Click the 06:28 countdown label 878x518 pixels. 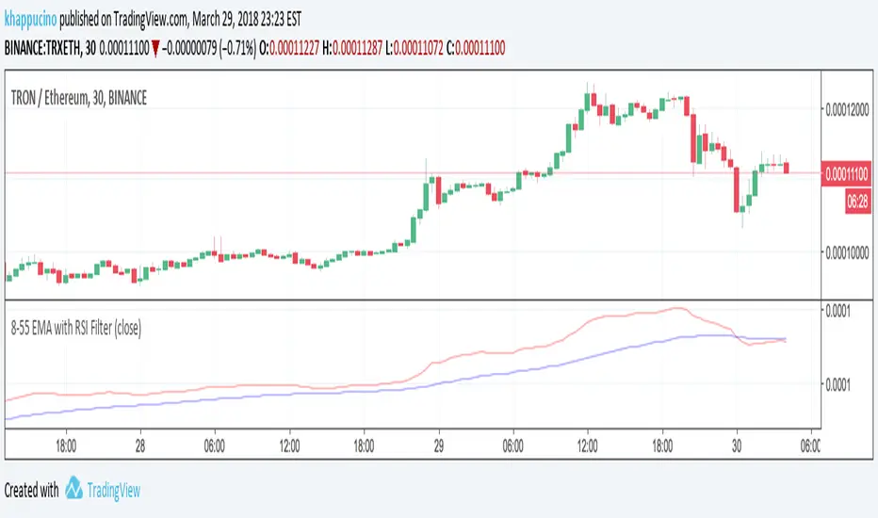(x=858, y=201)
